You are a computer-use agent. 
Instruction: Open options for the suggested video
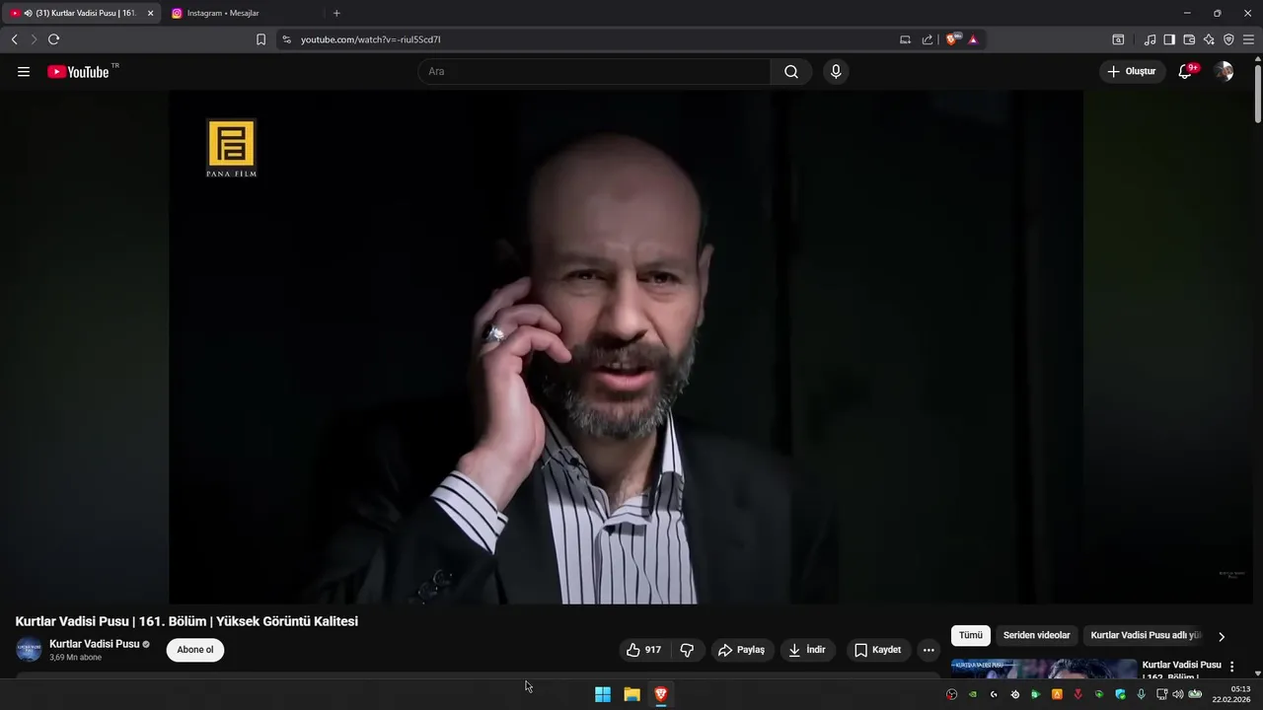coord(1231,667)
